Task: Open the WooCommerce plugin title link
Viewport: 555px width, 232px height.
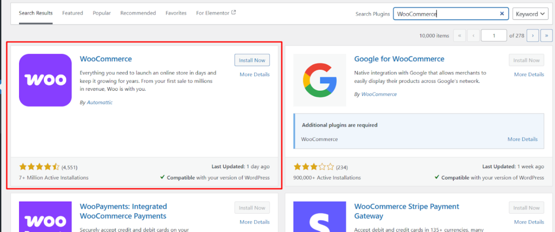Action: (106, 58)
